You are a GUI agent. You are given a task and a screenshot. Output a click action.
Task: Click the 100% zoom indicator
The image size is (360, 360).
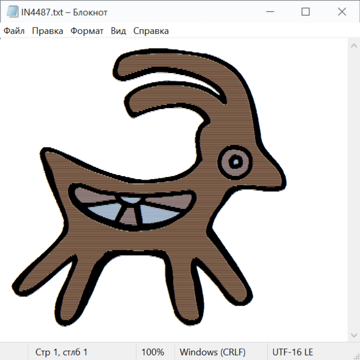point(153,352)
